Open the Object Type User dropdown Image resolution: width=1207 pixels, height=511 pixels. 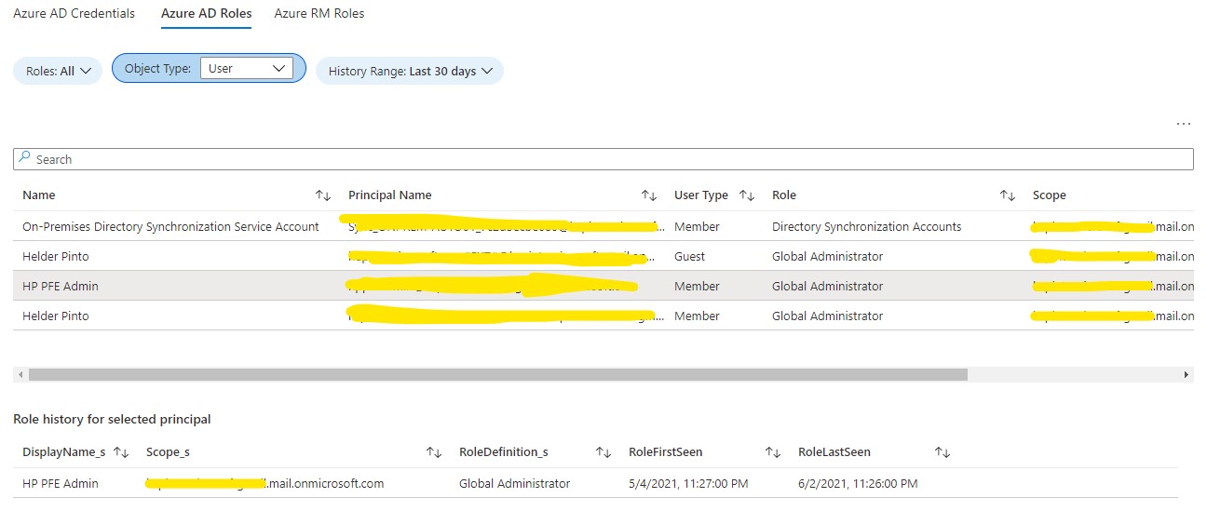pyautogui.click(x=247, y=68)
